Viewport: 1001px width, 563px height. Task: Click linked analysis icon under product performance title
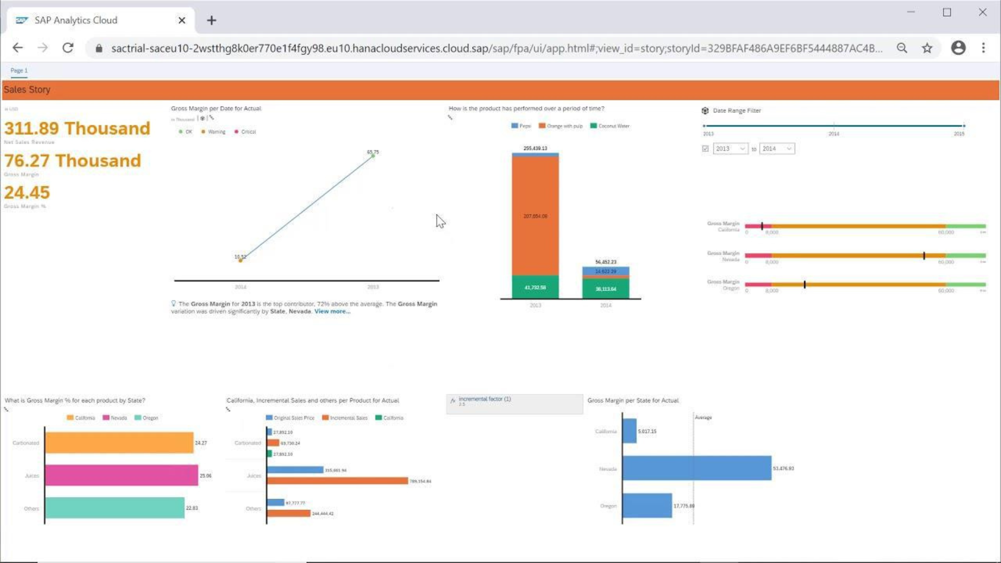[450, 117]
